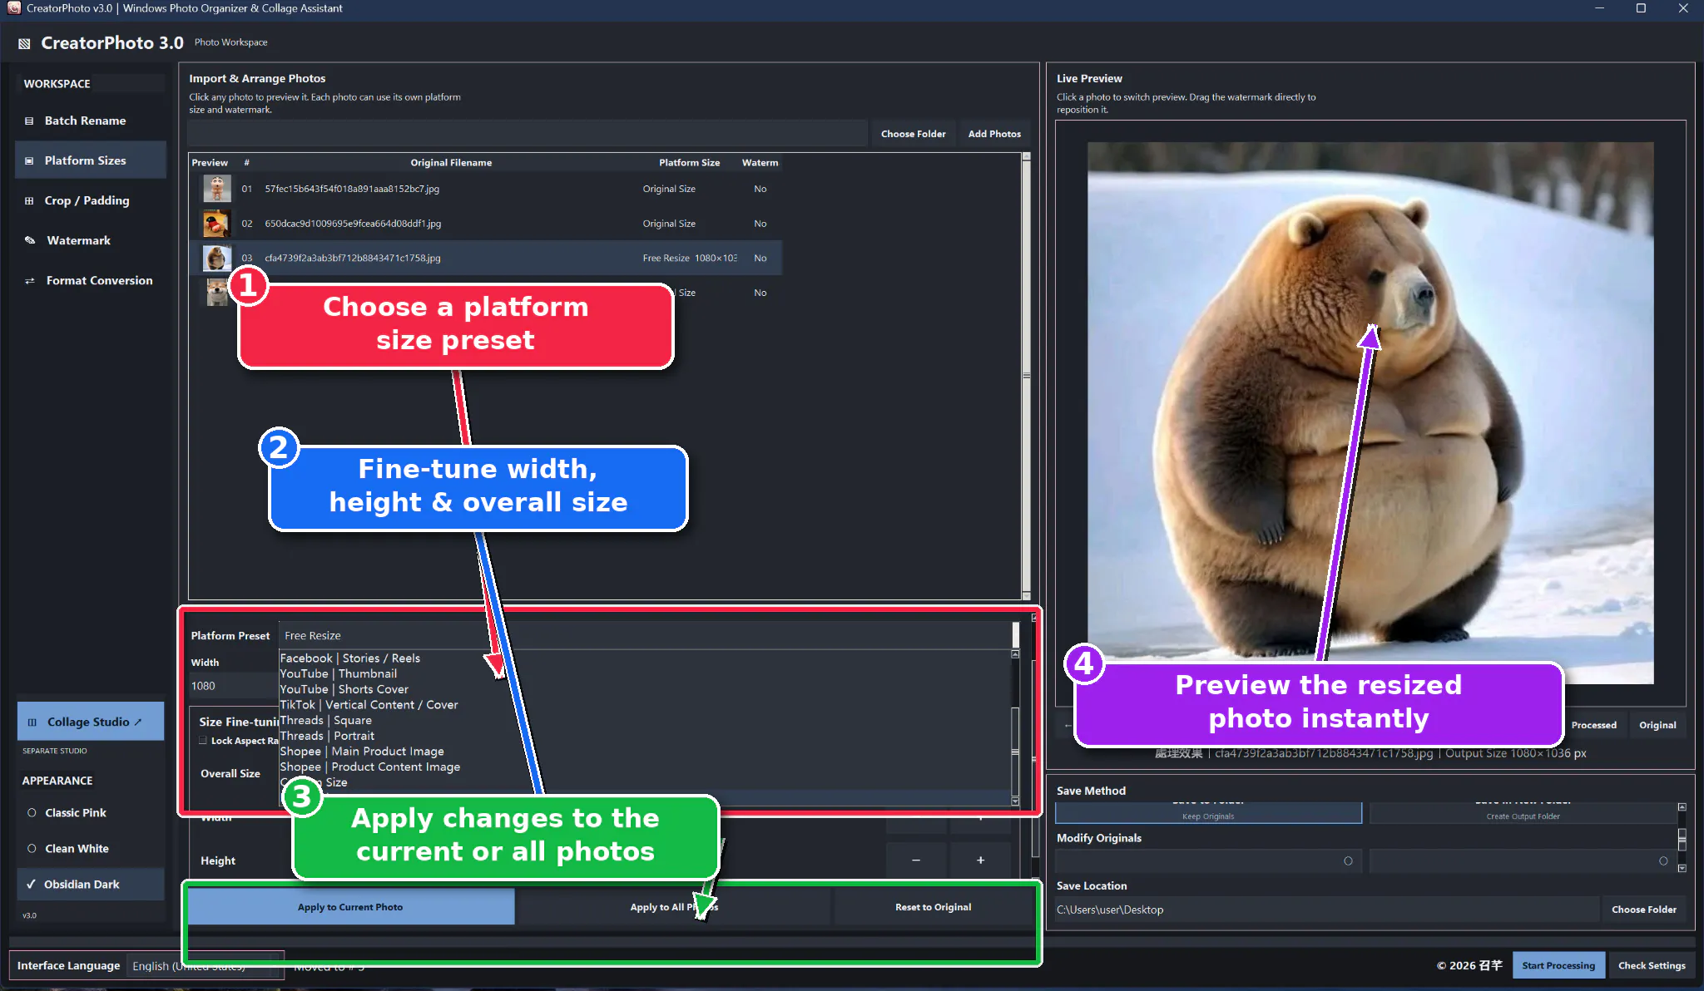1704x991 pixels.
Task: Select the photo 02 thumbnail
Action: pyautogui.click(x=217, y=224)
